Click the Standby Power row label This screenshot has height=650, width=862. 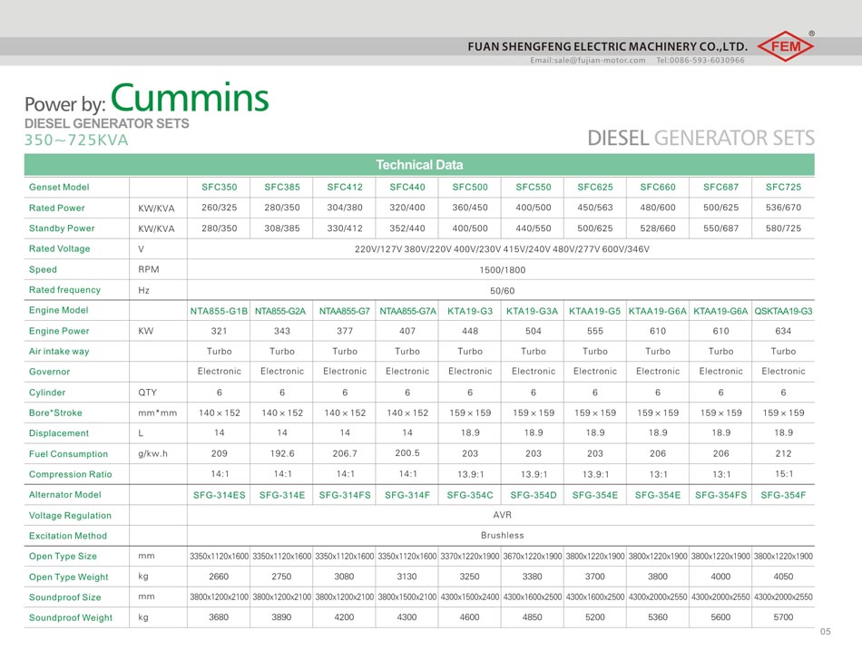[x=62, y=228]
